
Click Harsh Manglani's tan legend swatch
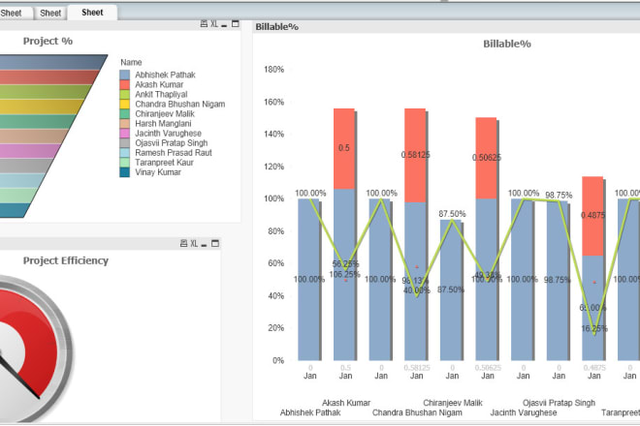pyautogui.click(x=124, y=124)
